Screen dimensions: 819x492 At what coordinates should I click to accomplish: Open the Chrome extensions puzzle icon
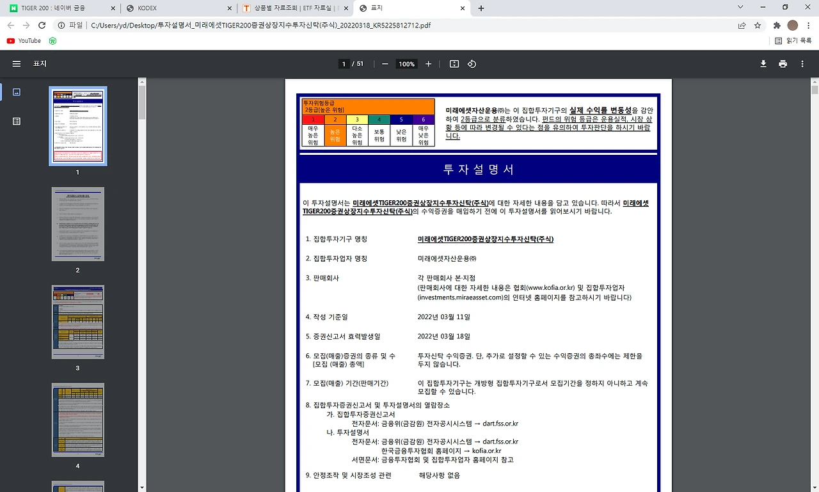click(777, 26)
